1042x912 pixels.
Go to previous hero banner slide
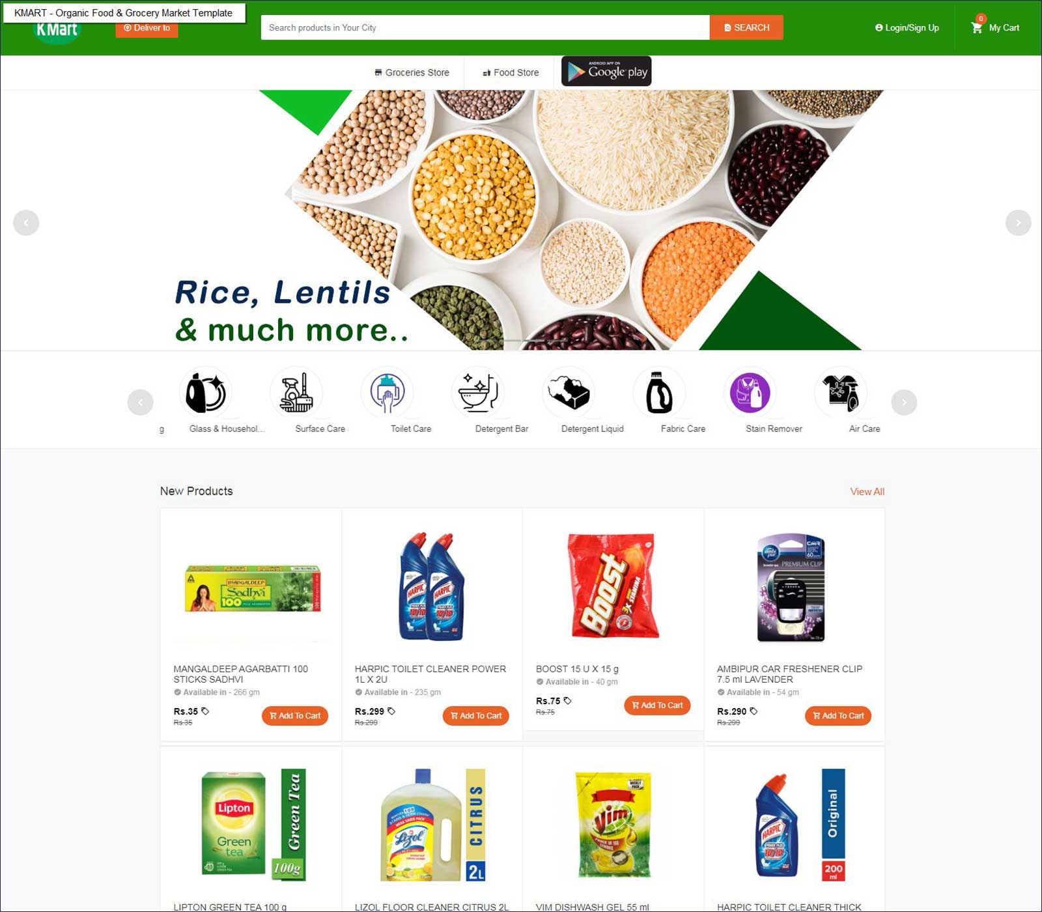[x=26, y=223]
